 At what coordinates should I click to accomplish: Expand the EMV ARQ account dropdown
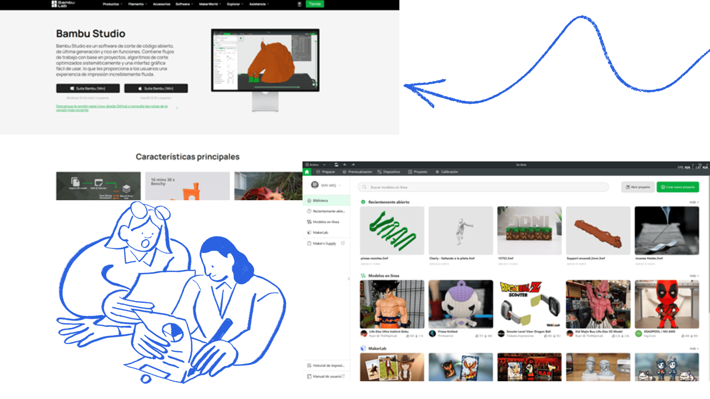[340, 185]
